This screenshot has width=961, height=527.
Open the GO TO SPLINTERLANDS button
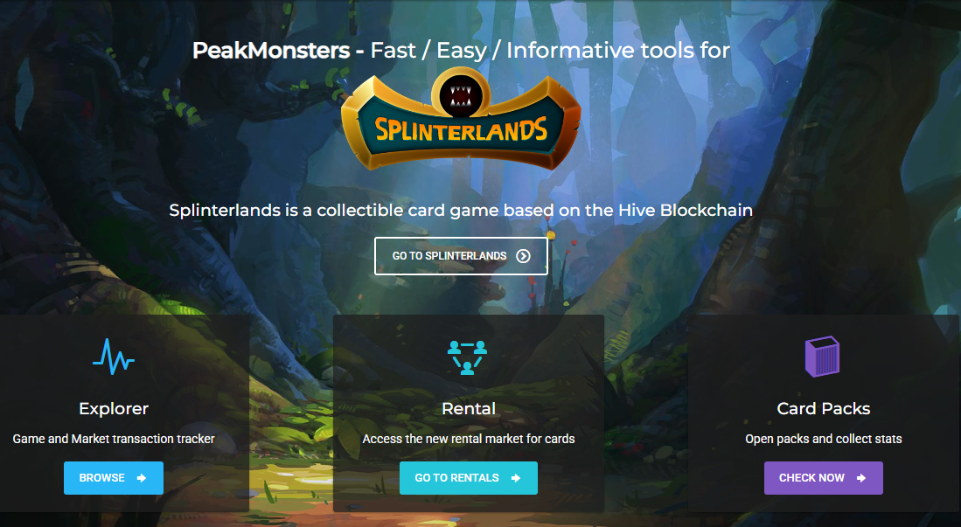[x=461, y=256]
